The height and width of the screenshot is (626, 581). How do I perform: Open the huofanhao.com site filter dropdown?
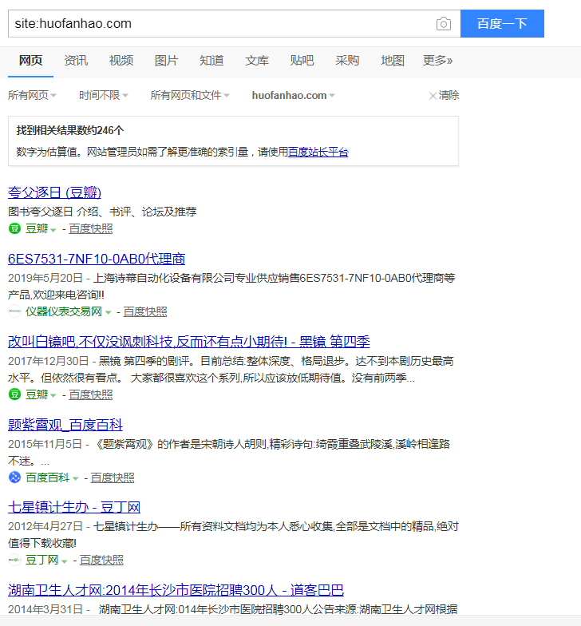(294, 96)
